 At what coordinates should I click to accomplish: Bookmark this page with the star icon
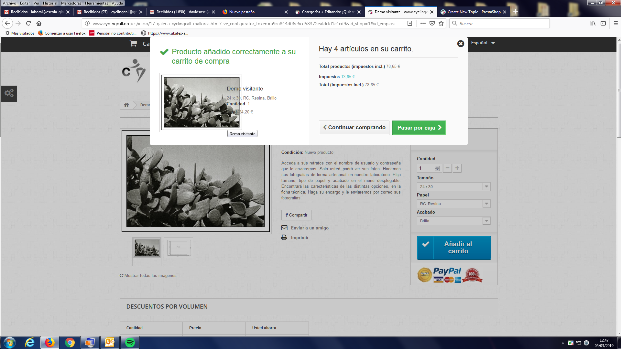pos(441,23)
